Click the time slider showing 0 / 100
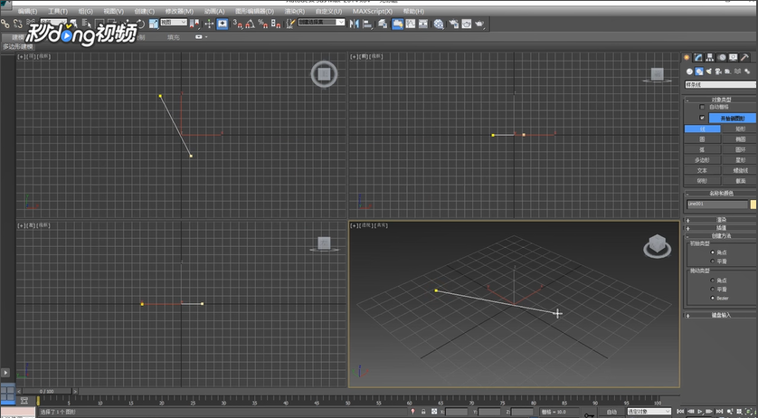758x418 pixels. click(x=47, y=391)
